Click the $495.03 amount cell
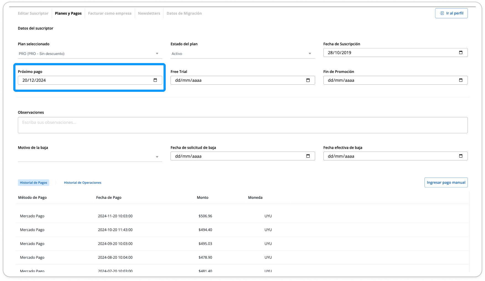The image size is (485, 281). 205,244
